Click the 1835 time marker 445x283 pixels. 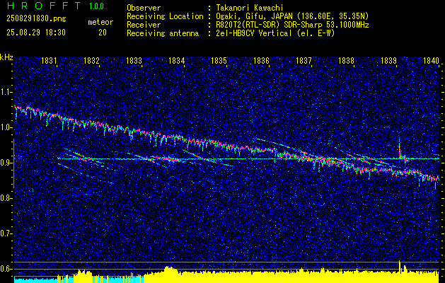(x=219, y=60)
